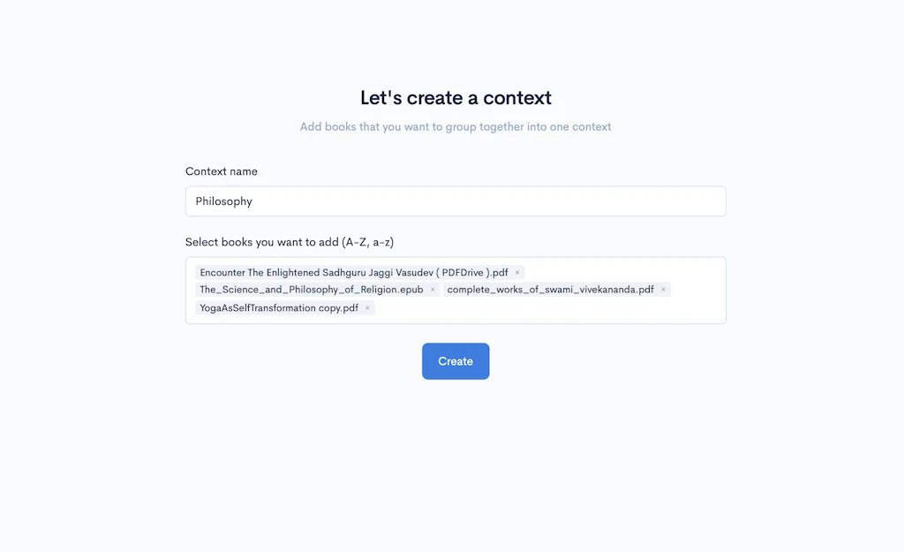
Task: Click the Philosophy text to edit it
Action: coord(223,200)
